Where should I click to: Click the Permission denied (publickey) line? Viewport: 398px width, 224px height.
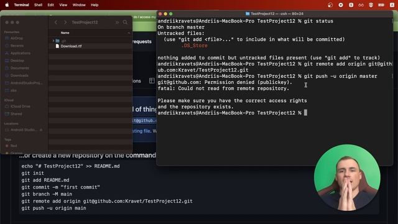[225, 82]
